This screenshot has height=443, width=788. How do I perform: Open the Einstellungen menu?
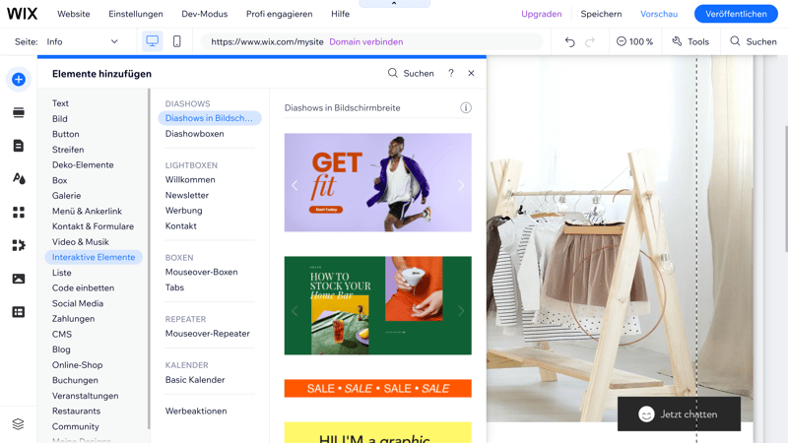[x=136, y=14]
